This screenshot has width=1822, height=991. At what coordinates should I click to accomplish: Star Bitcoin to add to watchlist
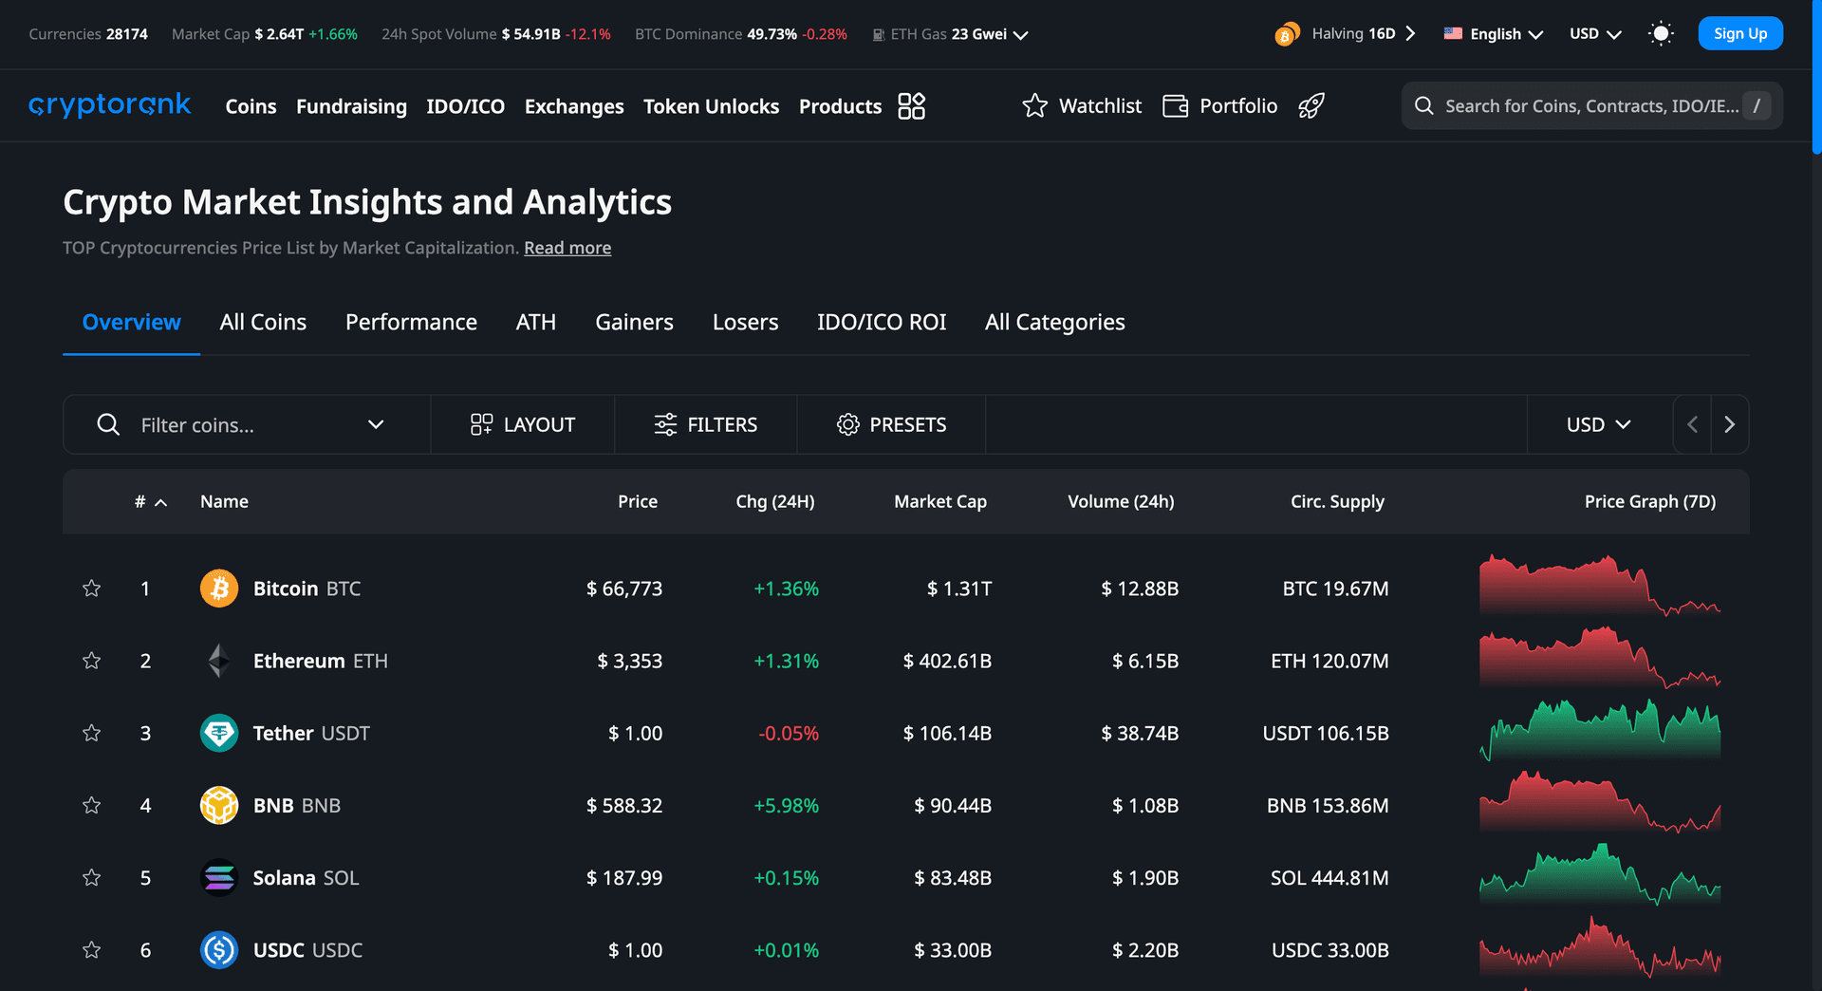(x=91, y=589)
